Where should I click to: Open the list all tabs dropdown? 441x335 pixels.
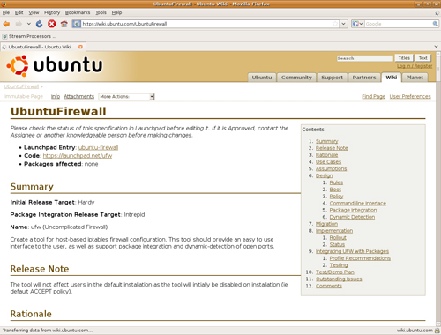(436, 47)
